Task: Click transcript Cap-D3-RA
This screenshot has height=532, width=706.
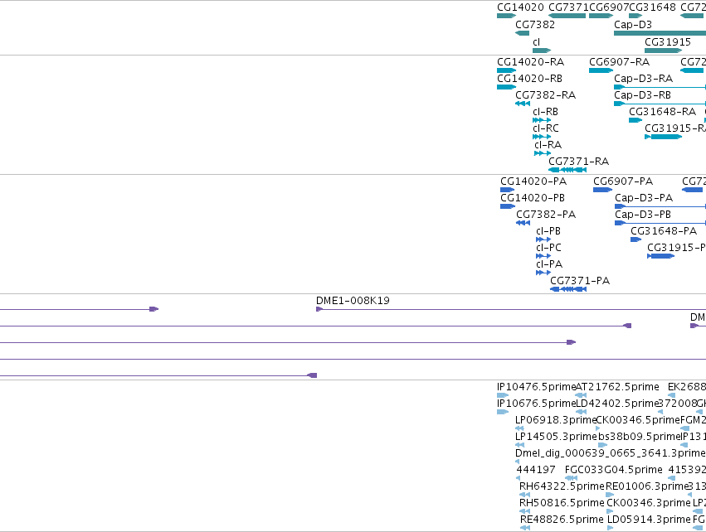Action: point(644,79)
